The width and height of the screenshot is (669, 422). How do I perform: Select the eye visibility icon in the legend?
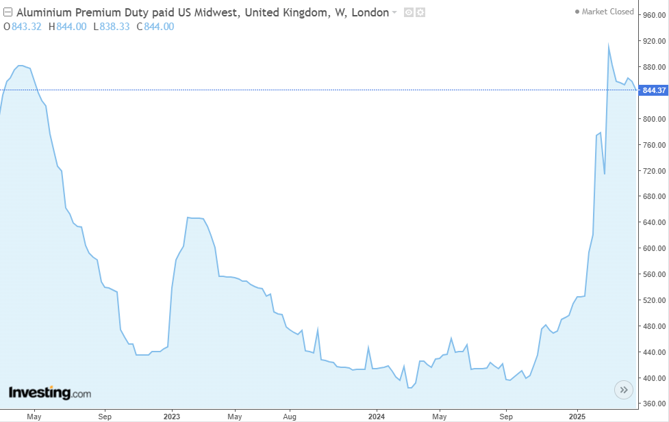(x=409, y=12)
